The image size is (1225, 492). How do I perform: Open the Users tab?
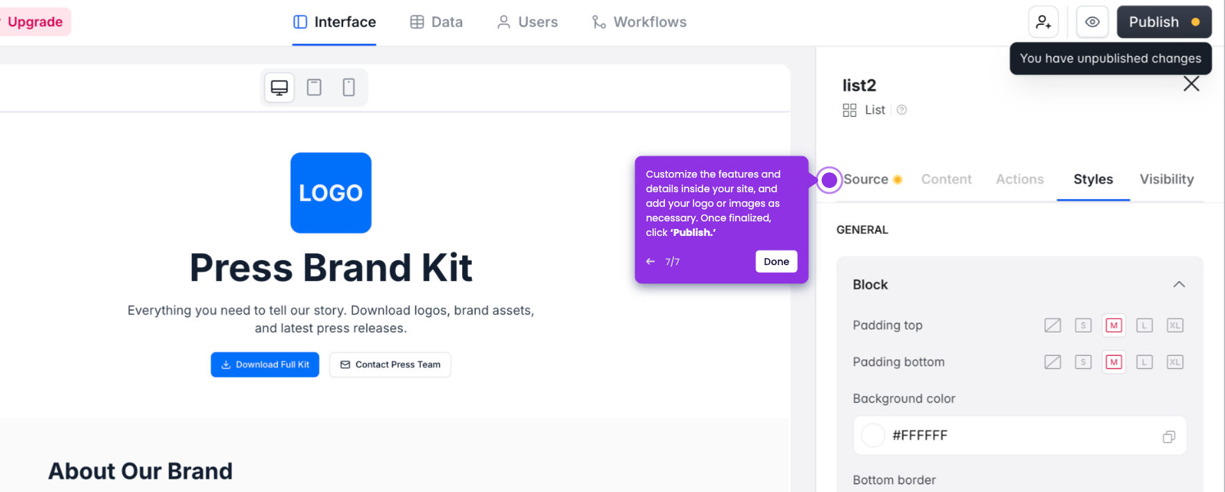[527, 22]
